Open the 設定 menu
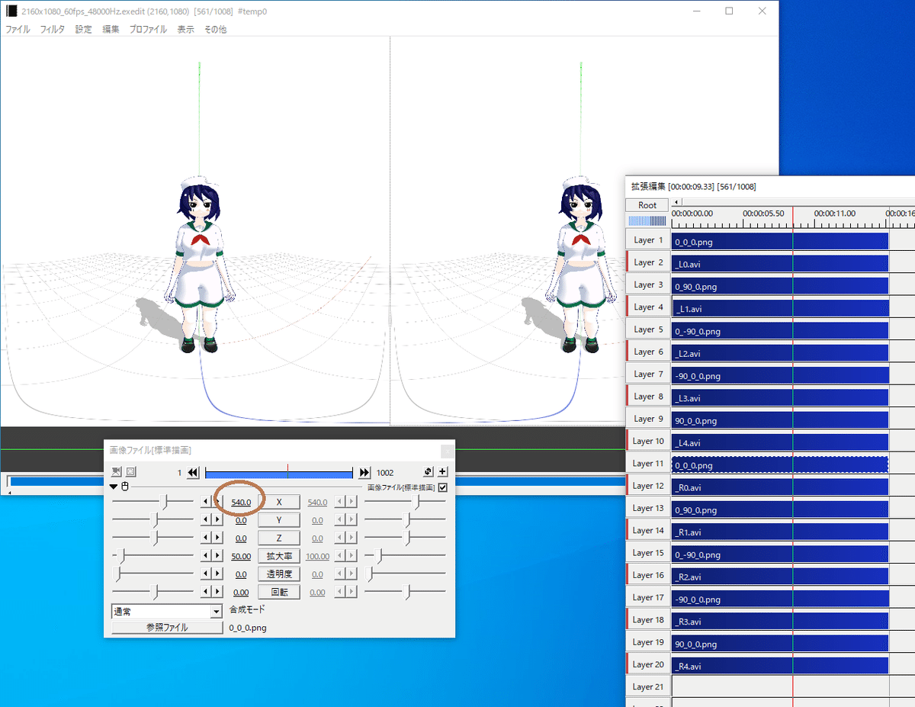915x707 pixels. [83, 30]
